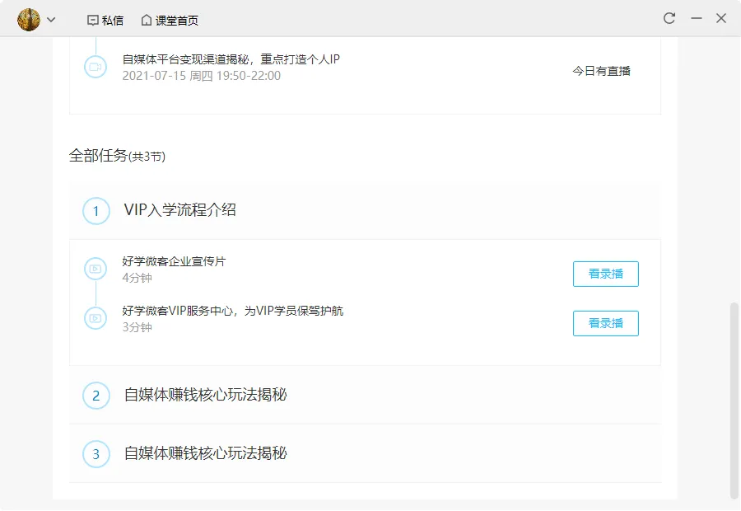Click video icon beside 好学微客VIP服务中心
Screen dimensions: 741x511
pyautogui.click(x=96, y=318)
